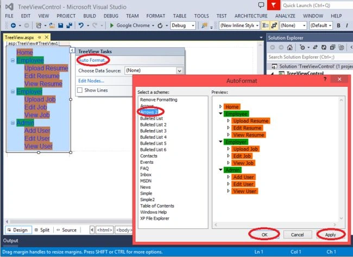Select the Arrows 2 scheme
This screenshot has width=353, height=257.
pos(149,112)
